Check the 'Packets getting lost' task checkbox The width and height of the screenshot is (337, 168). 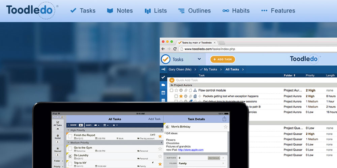(176, 96)
